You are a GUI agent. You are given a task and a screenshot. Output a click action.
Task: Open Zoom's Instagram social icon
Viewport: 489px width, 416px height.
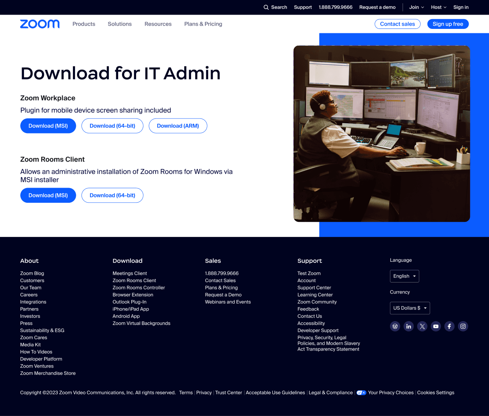pos(463,326)
